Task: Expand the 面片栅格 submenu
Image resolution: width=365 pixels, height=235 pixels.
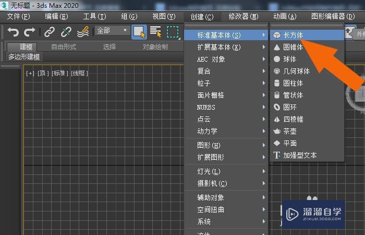Action: coord(226,95)
